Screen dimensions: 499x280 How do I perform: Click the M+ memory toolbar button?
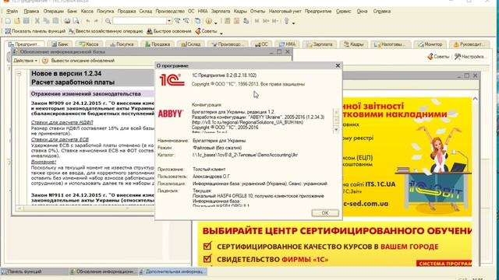point(266,21)
